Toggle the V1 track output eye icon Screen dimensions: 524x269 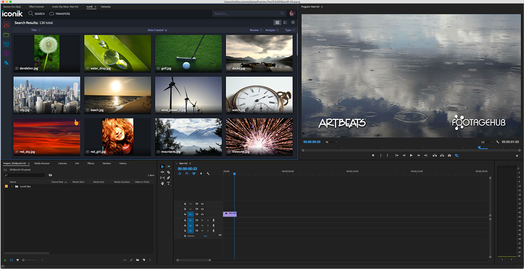(202, 214)
